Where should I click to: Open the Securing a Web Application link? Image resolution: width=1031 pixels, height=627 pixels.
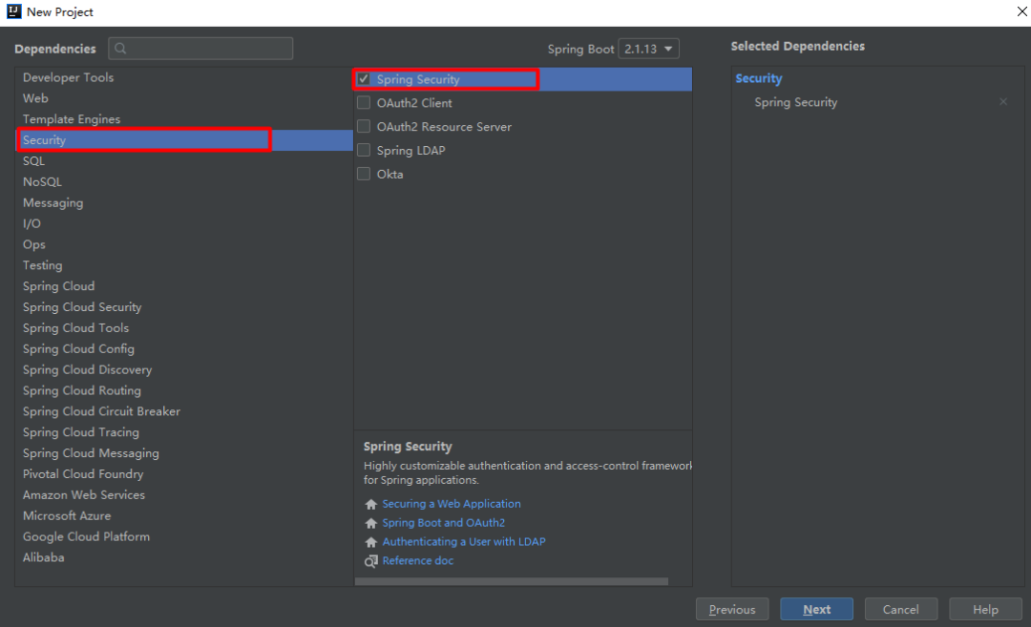[x=452, y=504]
